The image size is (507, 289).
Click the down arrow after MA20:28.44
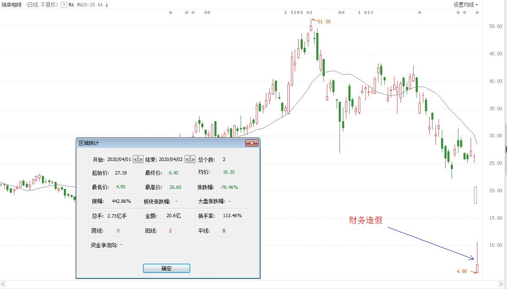point(107,5)
